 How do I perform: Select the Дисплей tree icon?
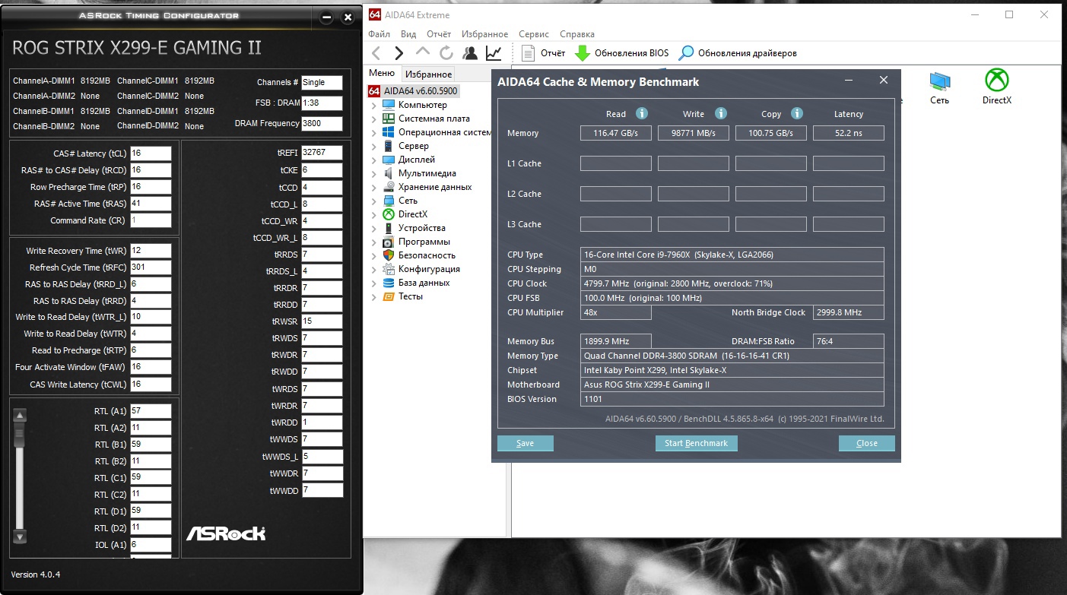[389, 160]
